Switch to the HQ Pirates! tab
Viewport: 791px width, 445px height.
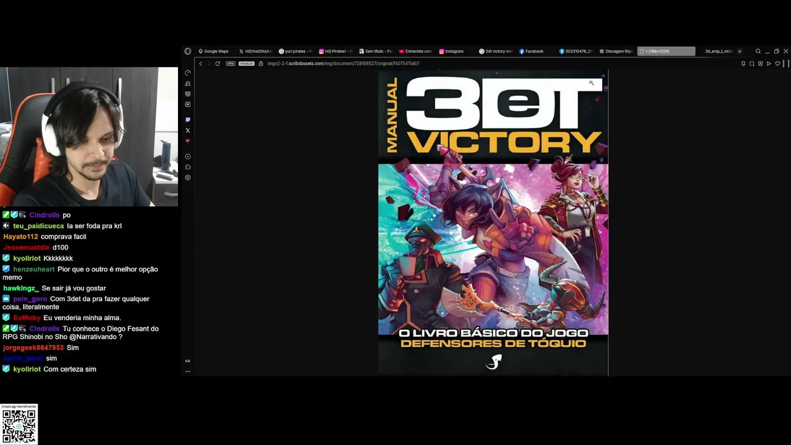click(336, 51)
